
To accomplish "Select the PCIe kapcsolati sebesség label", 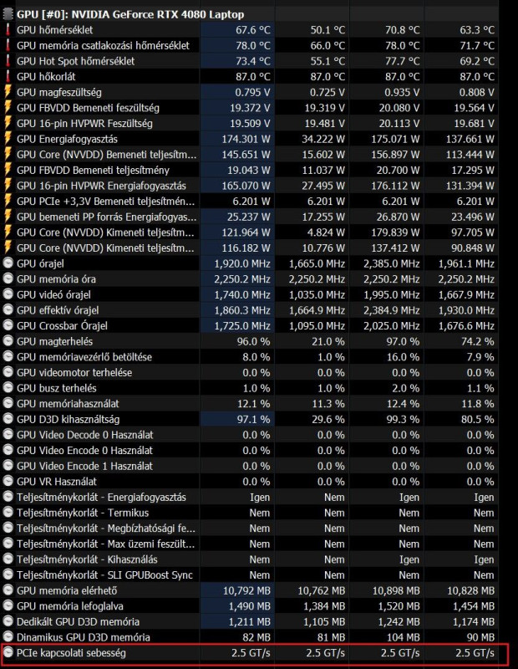I will 71,653.
